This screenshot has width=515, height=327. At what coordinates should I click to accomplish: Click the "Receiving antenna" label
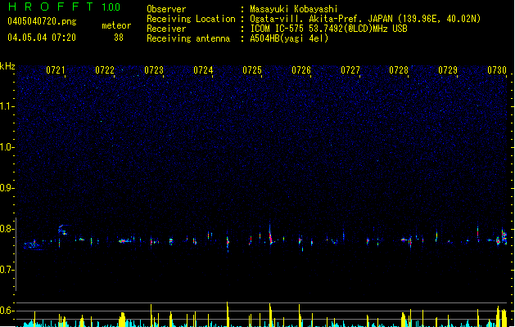188,38
